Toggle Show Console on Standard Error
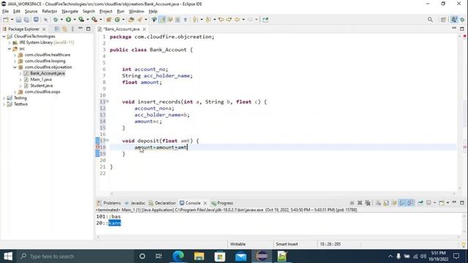468x263 pixels. click(x=410, y=203)
